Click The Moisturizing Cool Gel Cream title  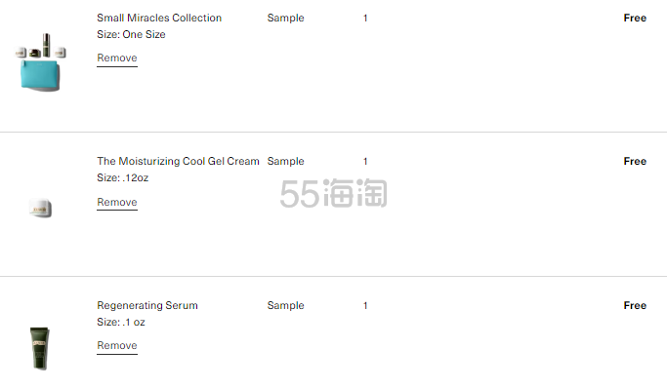[178, 162]
